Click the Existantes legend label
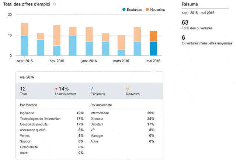 tap(134, 10)
